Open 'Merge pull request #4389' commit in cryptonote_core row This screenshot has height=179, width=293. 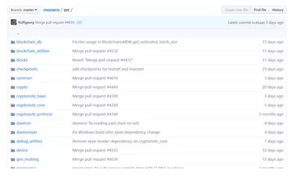(95, 105)
